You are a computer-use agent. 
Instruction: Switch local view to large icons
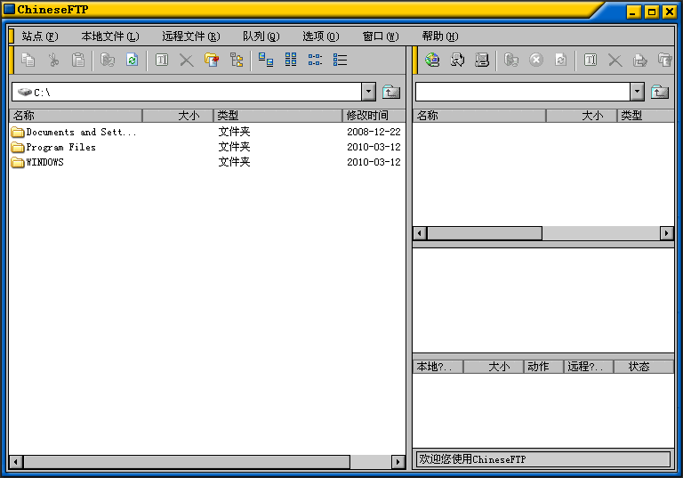click(x=266, y=60)
